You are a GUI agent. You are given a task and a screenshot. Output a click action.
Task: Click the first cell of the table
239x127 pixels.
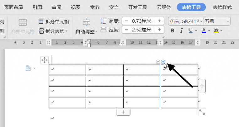click(67, 69)
